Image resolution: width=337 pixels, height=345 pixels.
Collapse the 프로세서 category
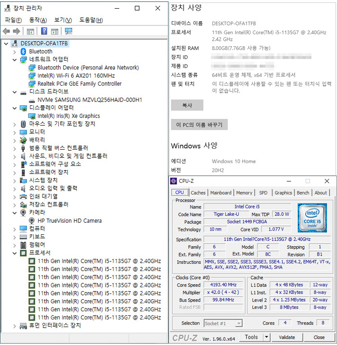point(14,254)
